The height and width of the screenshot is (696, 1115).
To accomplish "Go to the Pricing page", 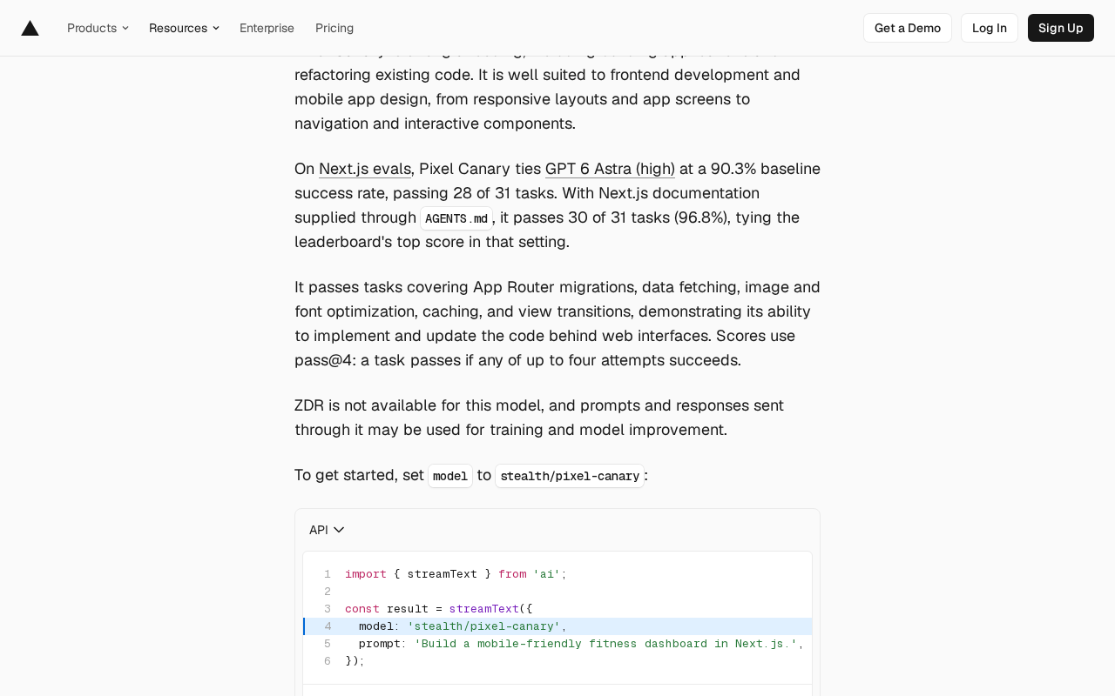I will (334, 28).
